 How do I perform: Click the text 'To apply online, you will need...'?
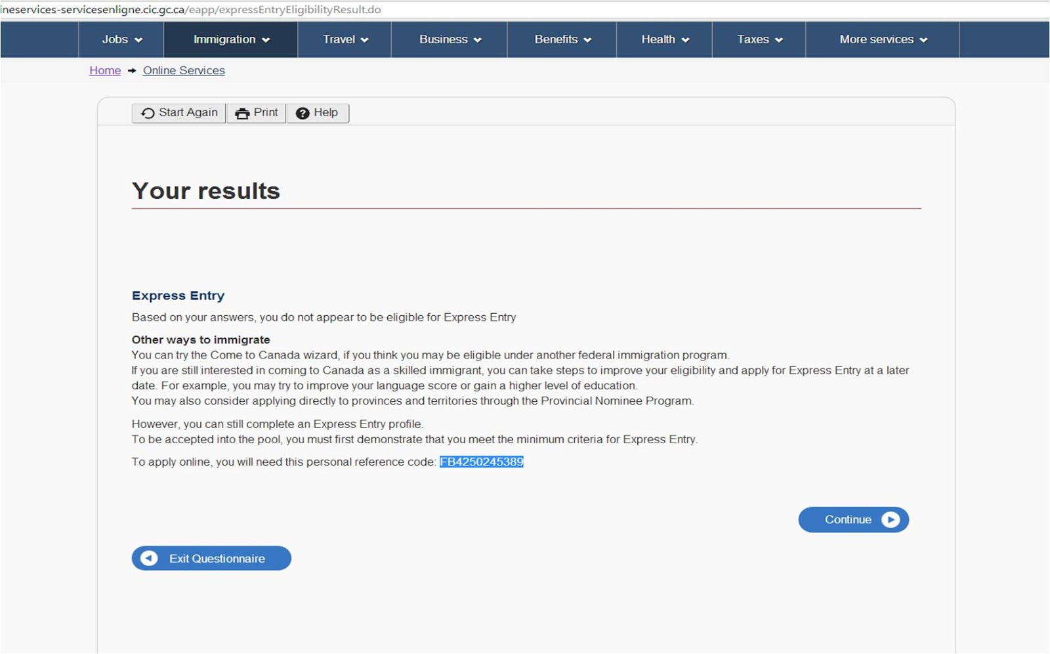pos(283,462)
